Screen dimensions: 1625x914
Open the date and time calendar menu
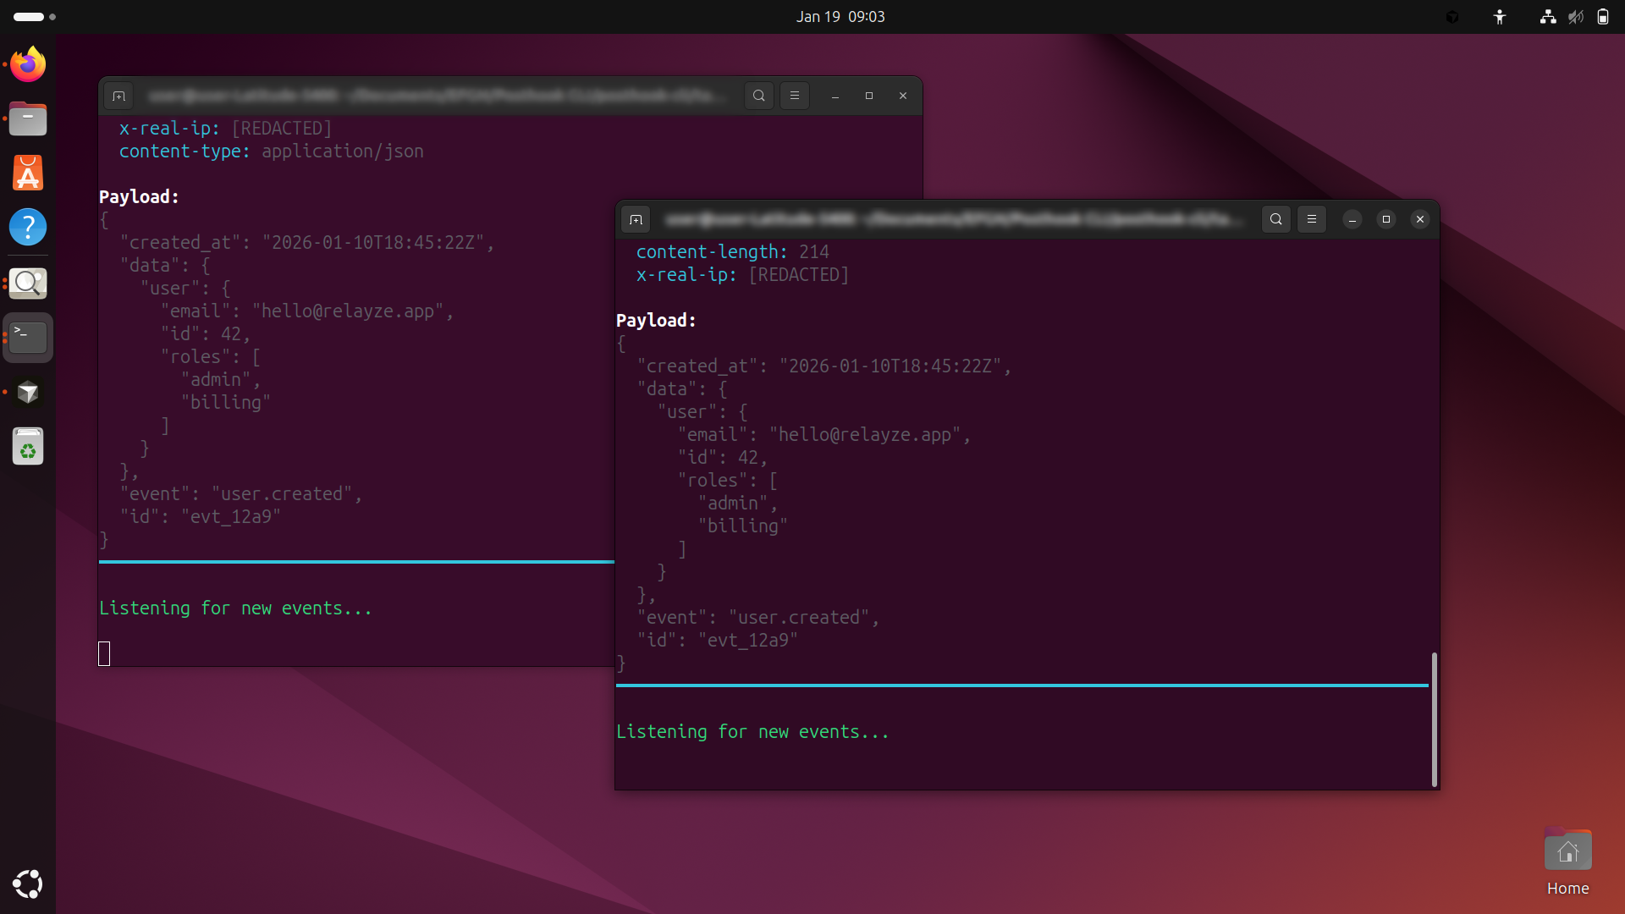click(840, 17)
